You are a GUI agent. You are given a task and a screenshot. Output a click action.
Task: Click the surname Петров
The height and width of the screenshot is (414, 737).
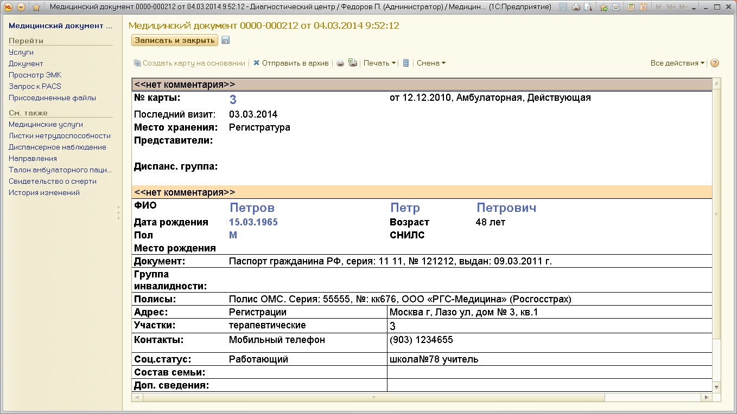(x=252, y=208)
